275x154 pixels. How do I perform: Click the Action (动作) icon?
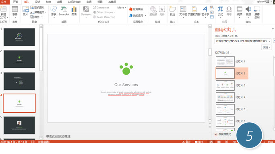162,9
